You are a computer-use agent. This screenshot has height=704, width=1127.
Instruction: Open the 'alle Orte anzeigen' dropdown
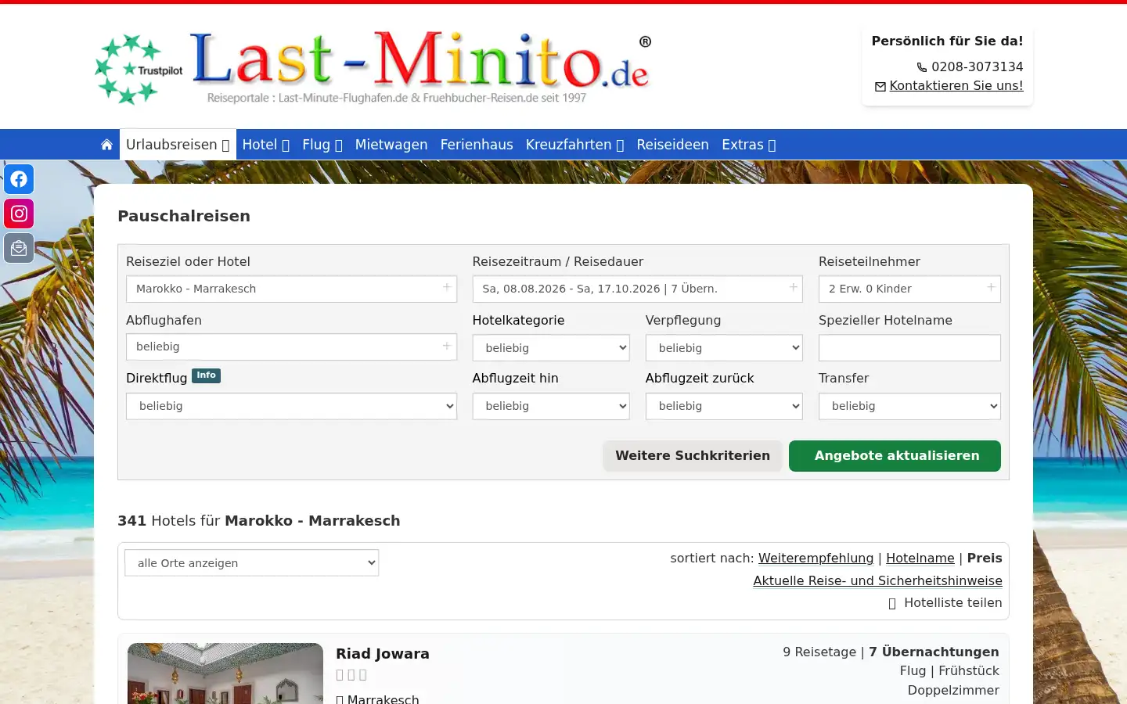pyautogui.click(x=252, y=563)
